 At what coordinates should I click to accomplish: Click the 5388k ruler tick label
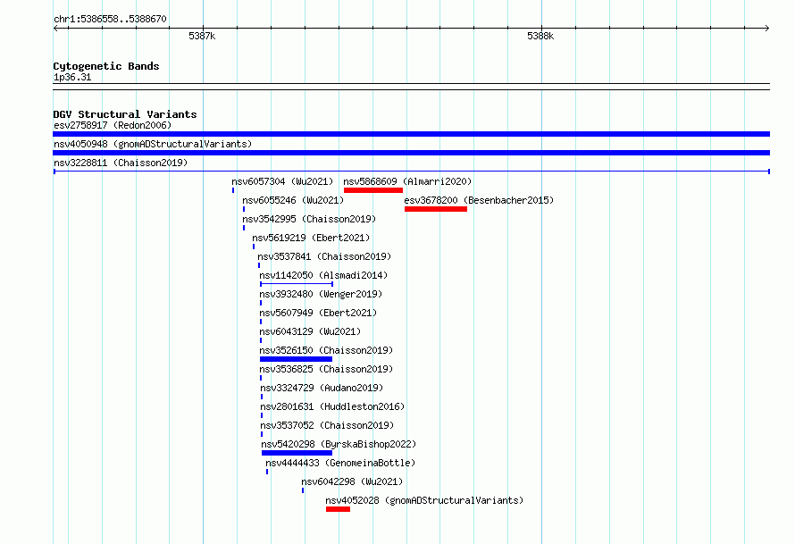coord(540,36)
